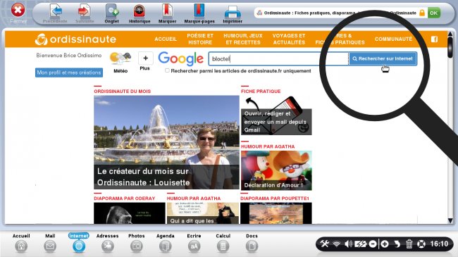
Task: Open the Agenda calendar icon
Action: click(166, 246)
